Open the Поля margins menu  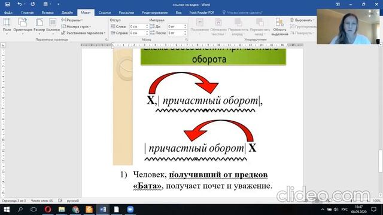coord(7,26)
